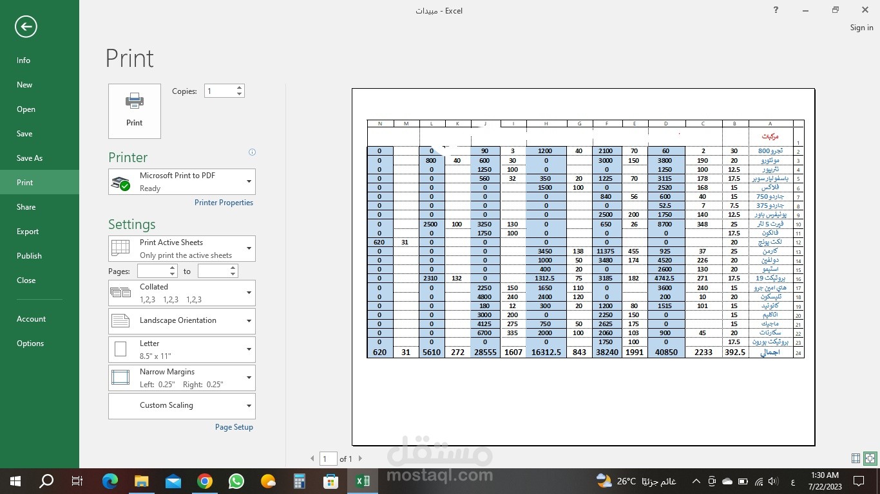Open Printer Properties link

point(224,203)
